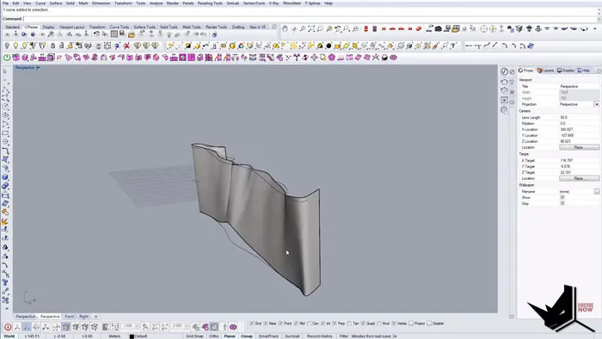
Task: Click the camera Location Place button
Action: [x=579, y=147]
